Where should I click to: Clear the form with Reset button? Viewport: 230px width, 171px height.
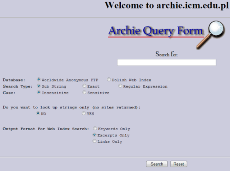[179, 164]
